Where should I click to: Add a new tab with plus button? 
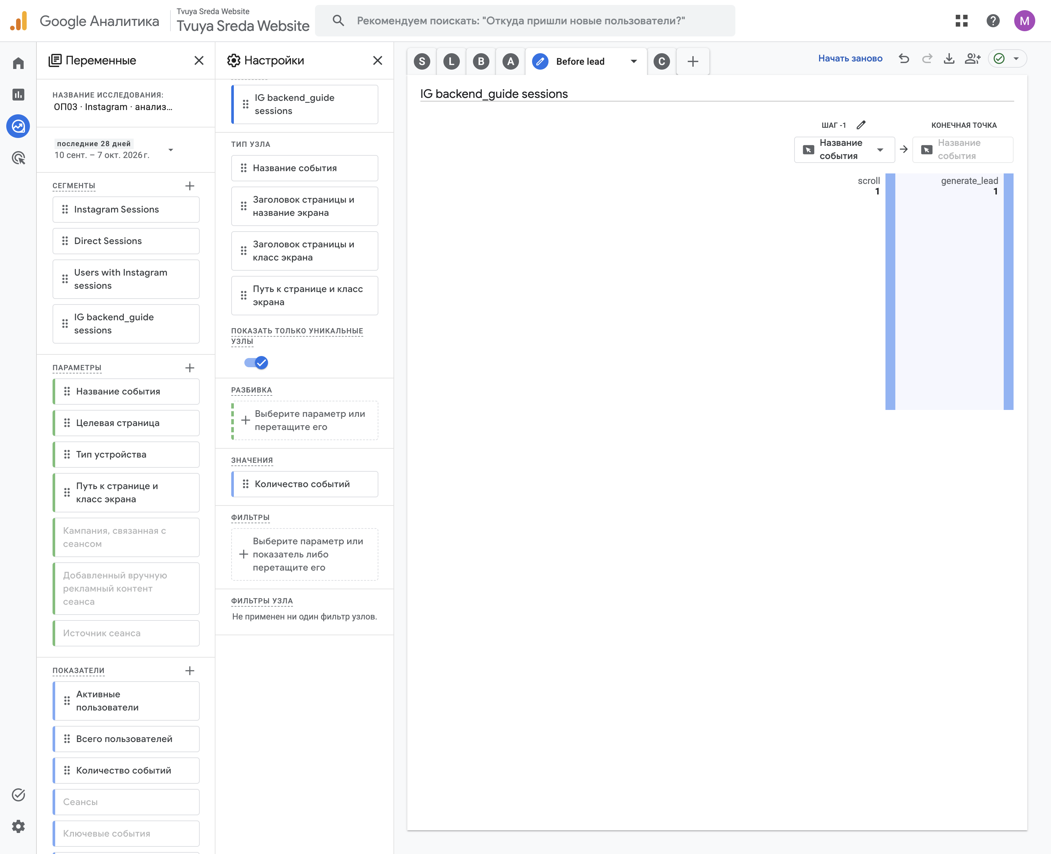coord(693,61)
